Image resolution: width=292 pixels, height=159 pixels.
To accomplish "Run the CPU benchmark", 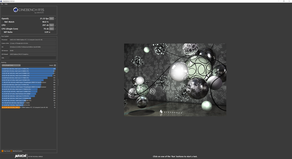I will click(x=52, y=25).
